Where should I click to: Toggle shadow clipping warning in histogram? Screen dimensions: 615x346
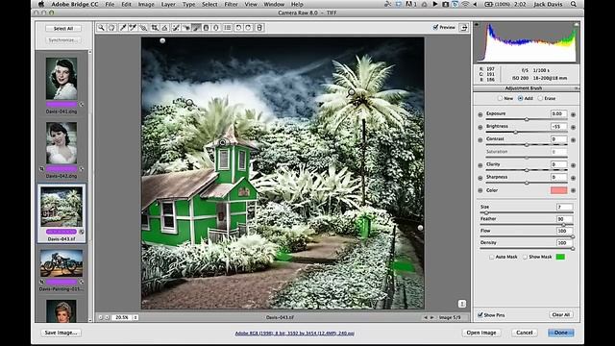(477, 24)
